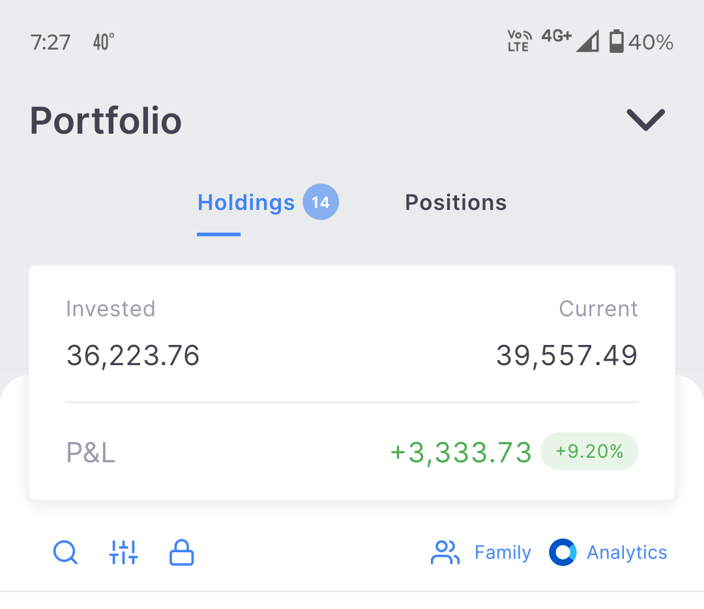
Task: Open the Analytics donut icon
Action: [x=563, y=552]
